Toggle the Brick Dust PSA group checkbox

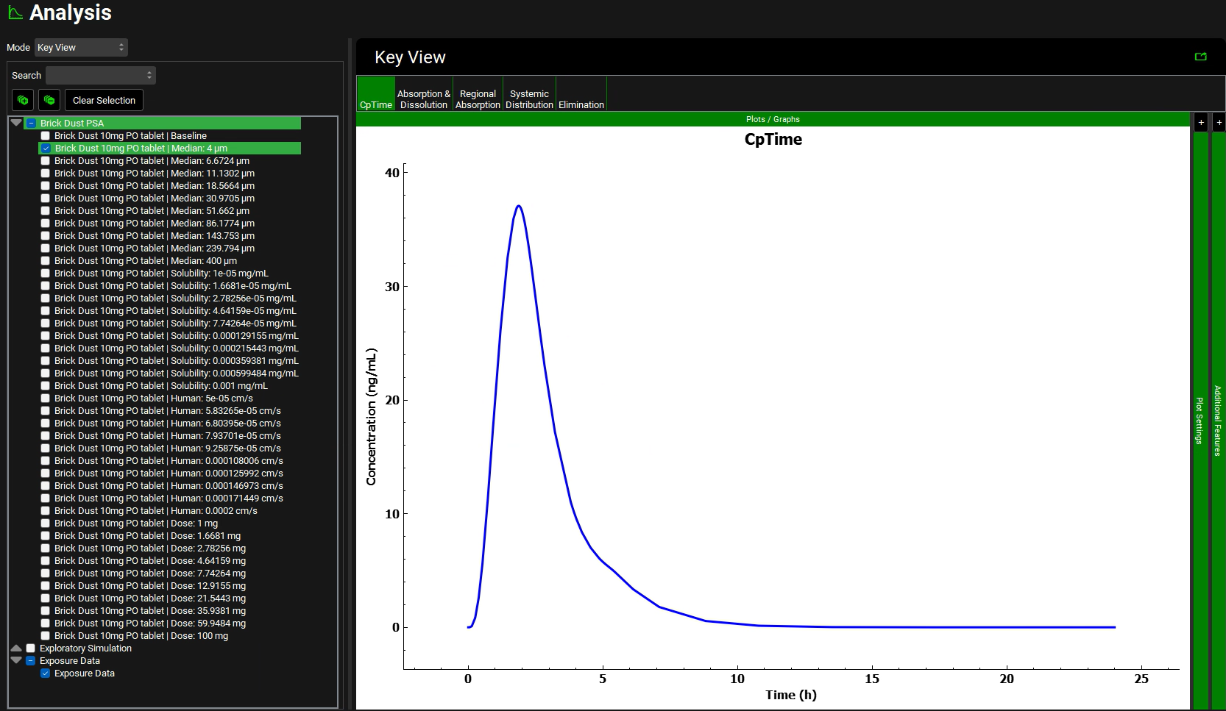pos(31,124)
